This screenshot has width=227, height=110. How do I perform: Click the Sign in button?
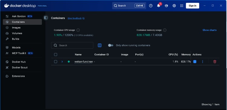point(192,6)
